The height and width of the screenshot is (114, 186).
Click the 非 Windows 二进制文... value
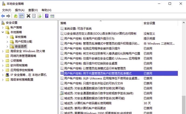point(159,44)
